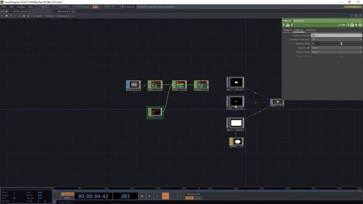Image resolution: width=363 pixels, height=204 pixels.
Task: Select the TOP node with large white rectangle
Action: pos(235,124)
